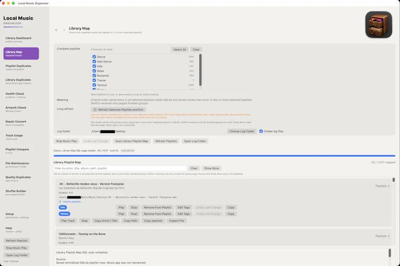Click Inspect File button
400x266 pixels.
[x=176, y=221]
